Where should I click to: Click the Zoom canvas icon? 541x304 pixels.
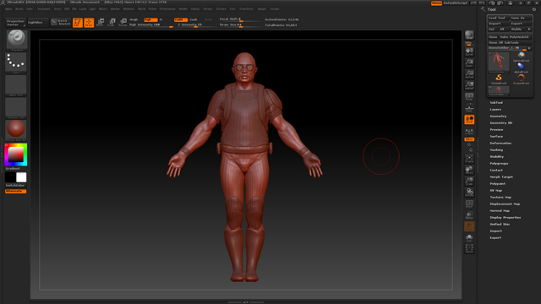coord(469,62)
